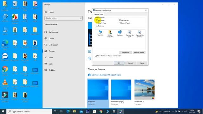Show hidden system tray icons chevron

click(x=173, y=111)
